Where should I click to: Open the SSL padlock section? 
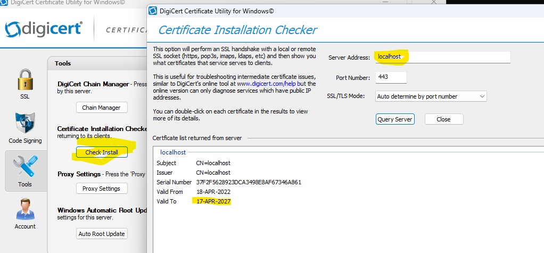pos(25,84)
